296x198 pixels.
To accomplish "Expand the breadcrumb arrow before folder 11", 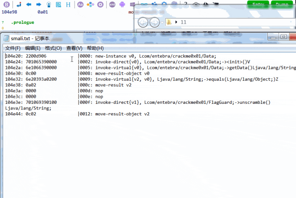I will click(176, 22).
